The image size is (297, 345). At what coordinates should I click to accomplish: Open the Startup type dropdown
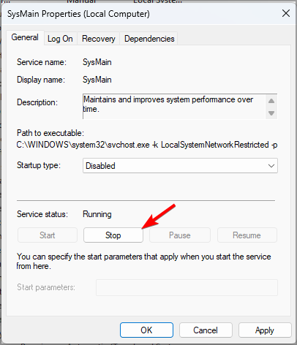point(180,166)
